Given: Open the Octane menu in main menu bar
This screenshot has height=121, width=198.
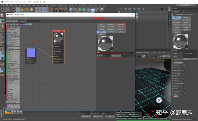Looking at the screenshot, I should coord(90,5).
